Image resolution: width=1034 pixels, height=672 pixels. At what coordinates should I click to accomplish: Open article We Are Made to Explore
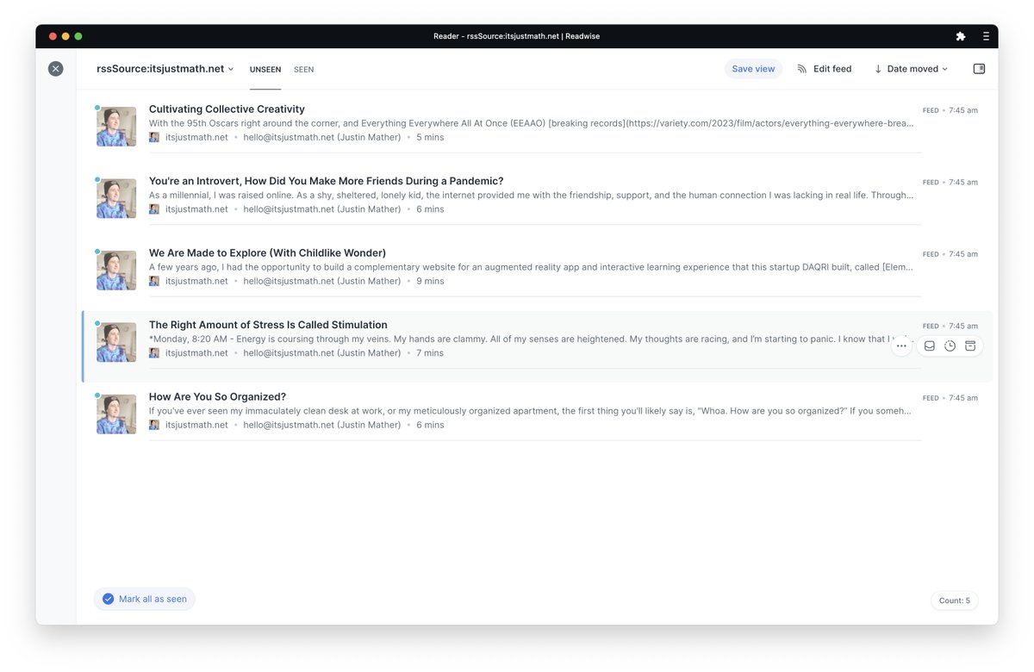[267, 252]
